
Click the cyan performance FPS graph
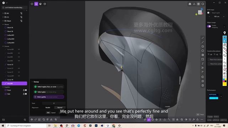(x=214, y=97)
